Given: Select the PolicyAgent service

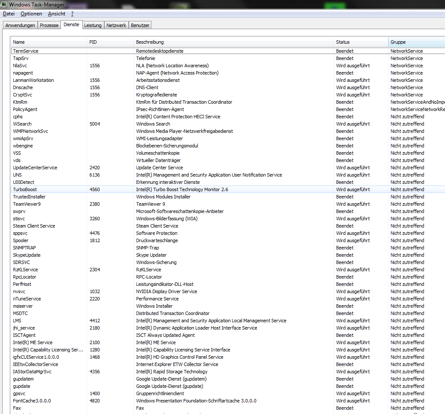Looking at the screenshot, I should pyautogui.click(x=228, y=109).
